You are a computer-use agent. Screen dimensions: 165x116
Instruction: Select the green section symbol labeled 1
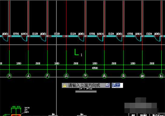tap(78, 52)
